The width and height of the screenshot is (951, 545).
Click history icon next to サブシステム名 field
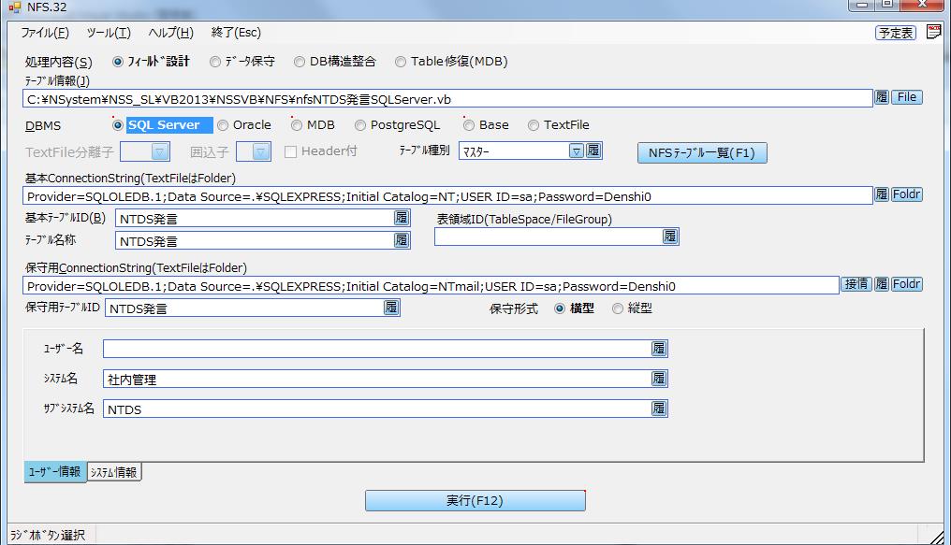(x=659, y=409)
